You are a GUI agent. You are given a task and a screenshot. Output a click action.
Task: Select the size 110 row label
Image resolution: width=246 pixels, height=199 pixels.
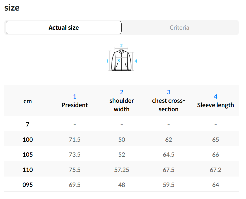pyautogui.click(x=28, y=170)
